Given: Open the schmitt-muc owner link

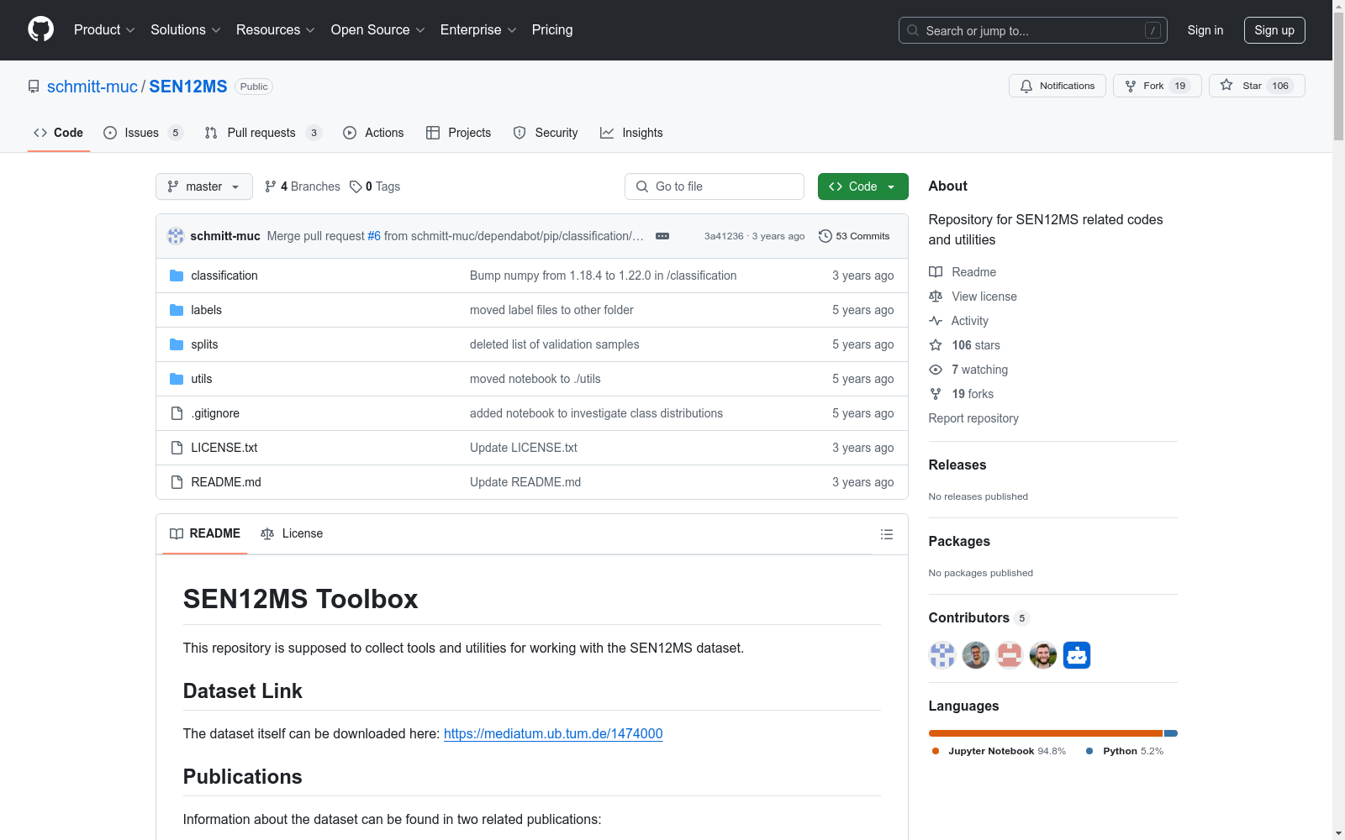Looking at the screenshot, I should [92, 87].
